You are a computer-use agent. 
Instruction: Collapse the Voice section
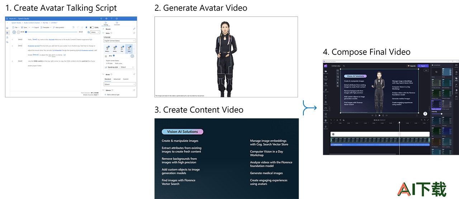[103, 33]
